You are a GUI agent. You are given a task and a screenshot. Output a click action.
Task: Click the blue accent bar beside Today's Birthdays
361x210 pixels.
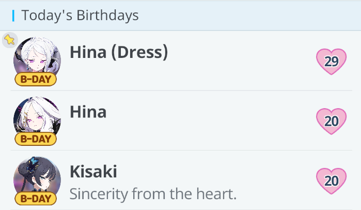click(13, 15)
